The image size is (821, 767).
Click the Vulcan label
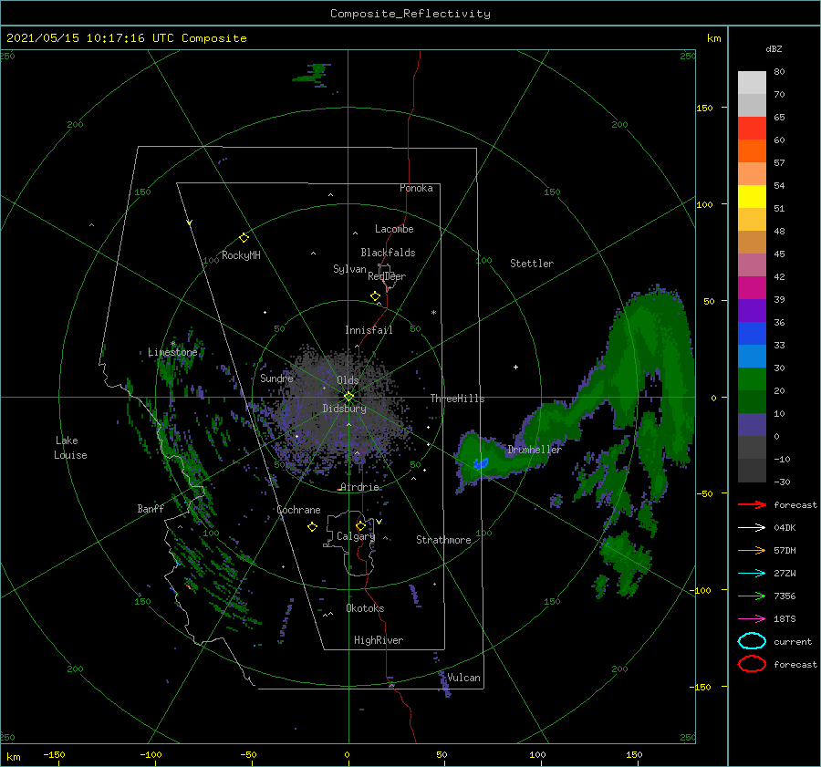463,678
